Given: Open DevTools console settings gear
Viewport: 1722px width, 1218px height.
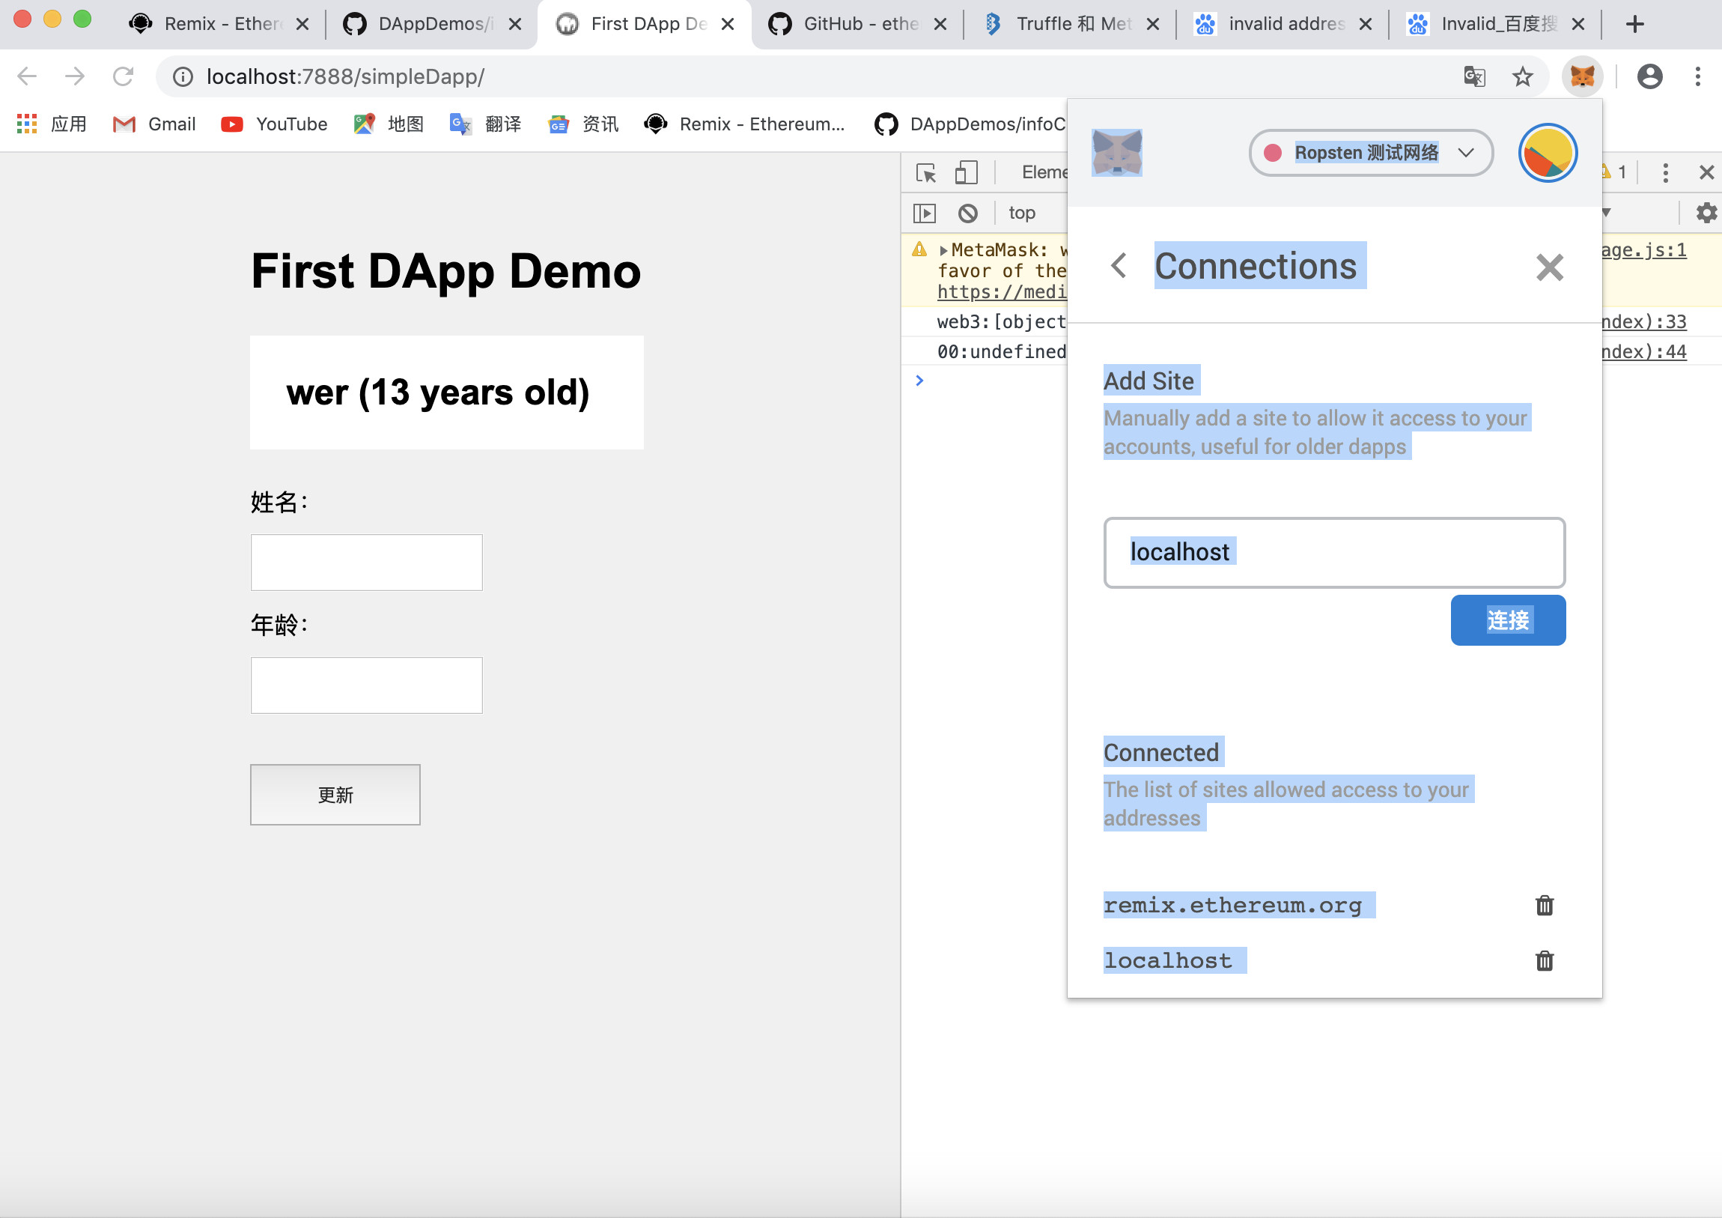Looking at the screenshot, I should [x=1706, y=213].
